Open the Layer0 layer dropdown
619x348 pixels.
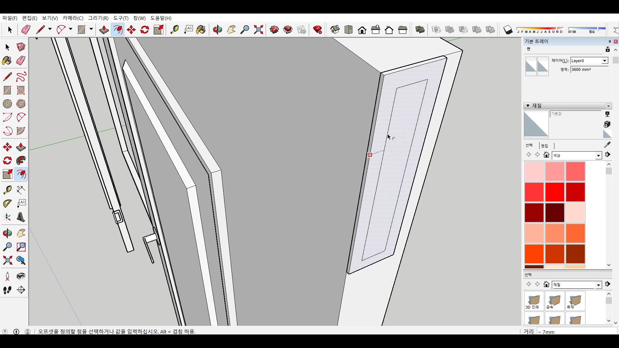604,61
